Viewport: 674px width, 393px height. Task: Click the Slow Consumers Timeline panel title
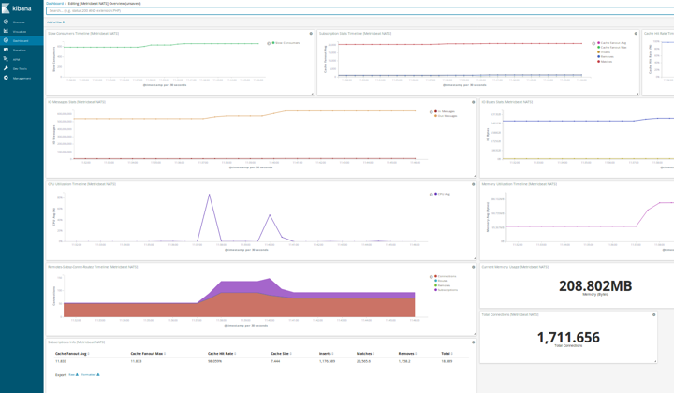pos(83,33)
